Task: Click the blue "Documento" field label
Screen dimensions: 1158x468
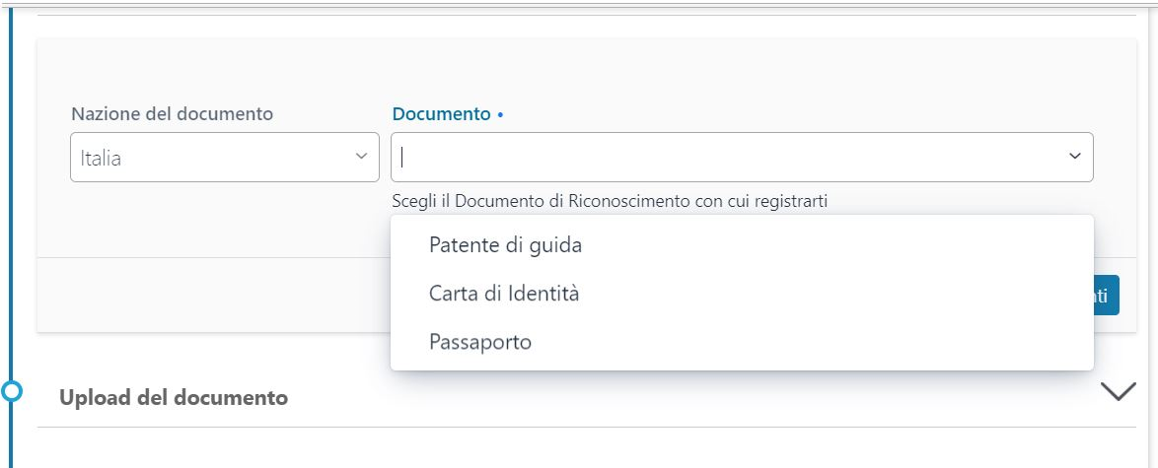Action: tap(441, 114)
